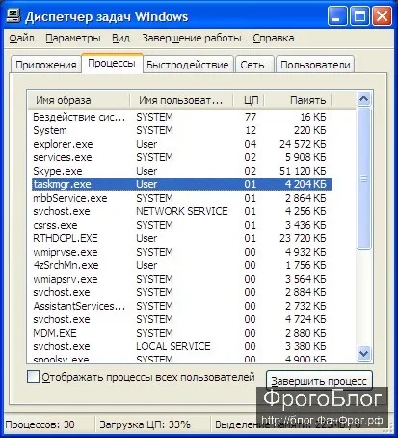Viewport: 398px width, 438px height.
Task: Maximize the Task Manager window
Action: pyautogui.click(x=359, y=15)
